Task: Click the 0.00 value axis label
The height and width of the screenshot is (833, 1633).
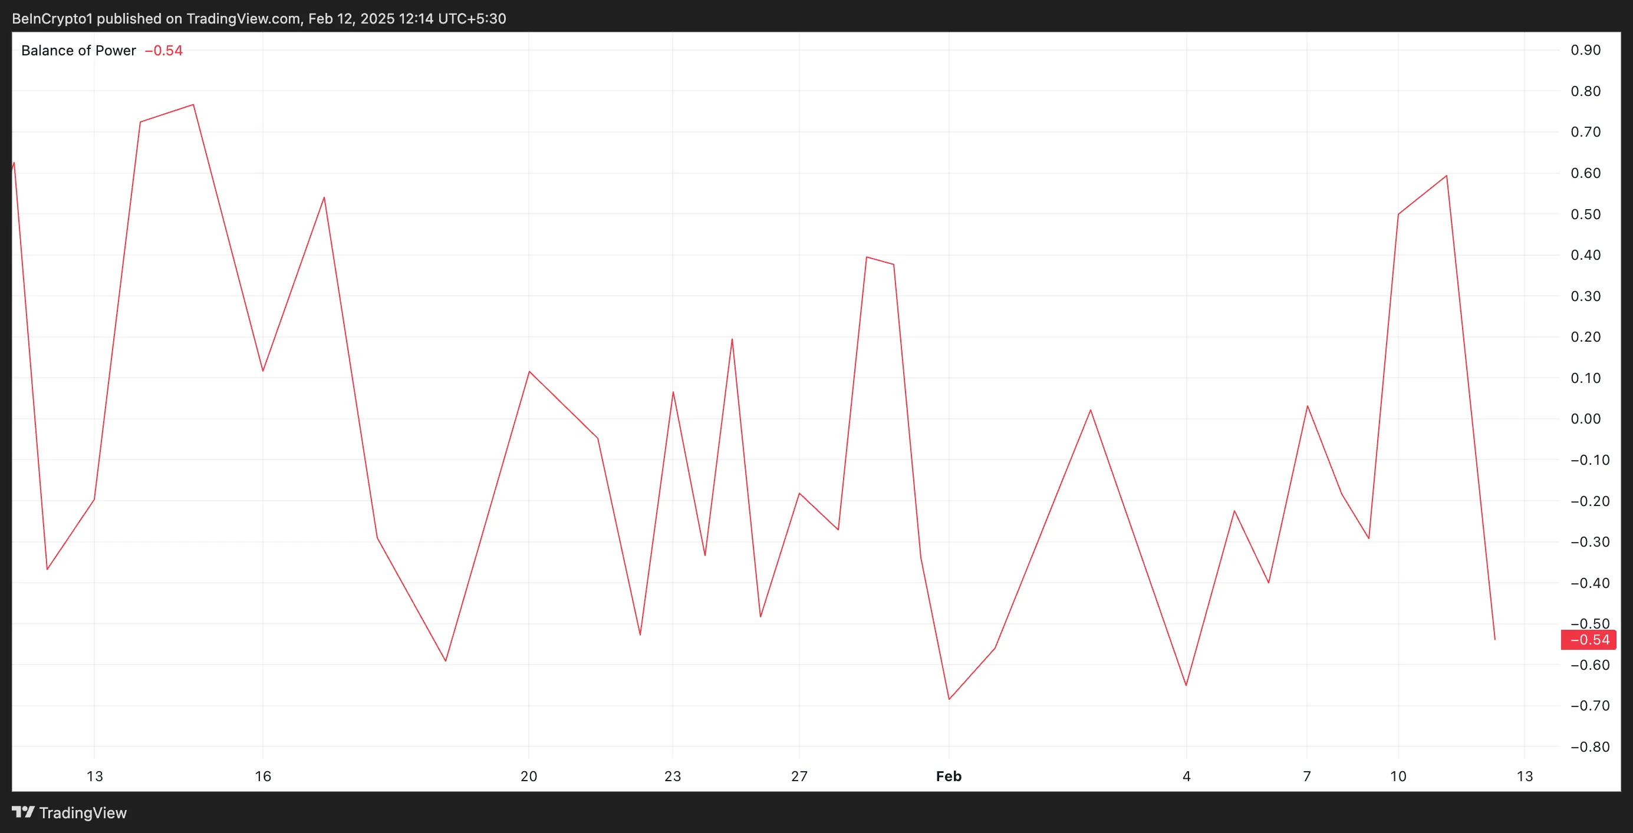Action: pyautogui.click(x=1585, y=419)
